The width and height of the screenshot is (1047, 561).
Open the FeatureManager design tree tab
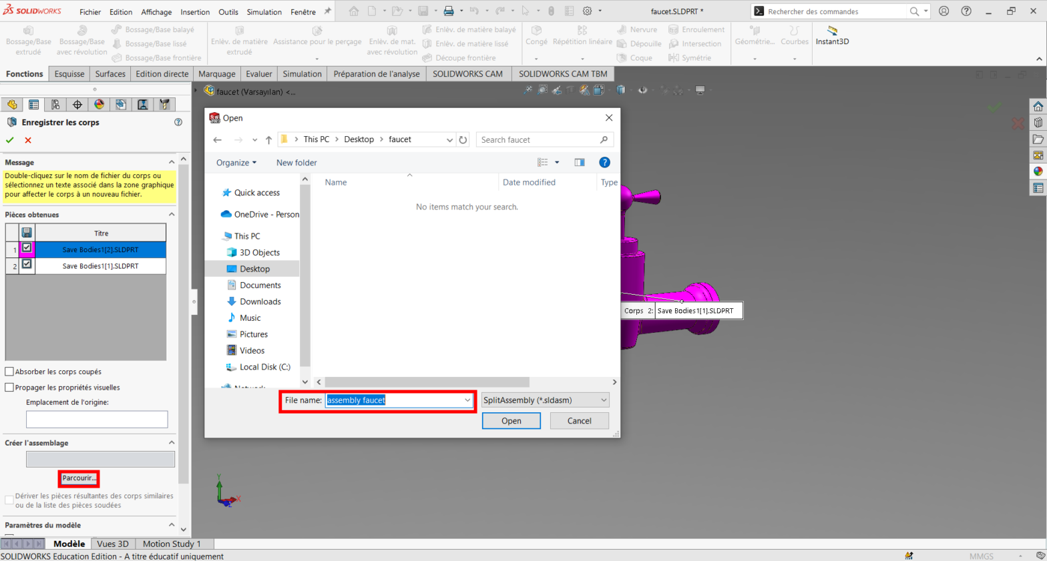12,105
